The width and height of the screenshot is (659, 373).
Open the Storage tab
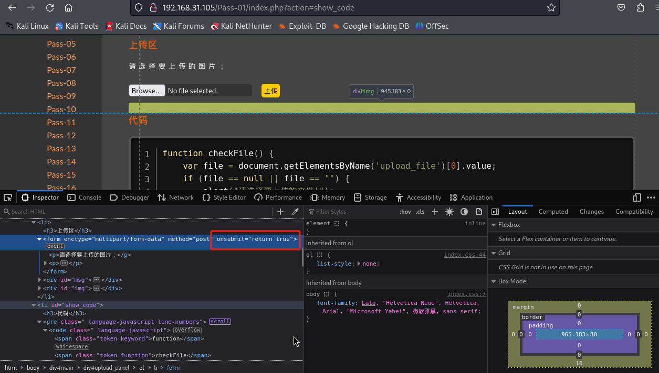370,198
